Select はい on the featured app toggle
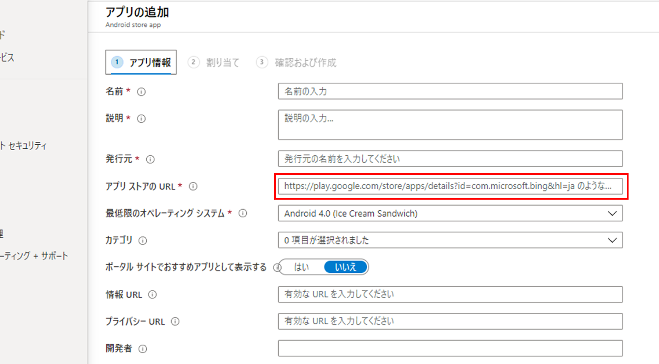 click(x=301, y=267)
